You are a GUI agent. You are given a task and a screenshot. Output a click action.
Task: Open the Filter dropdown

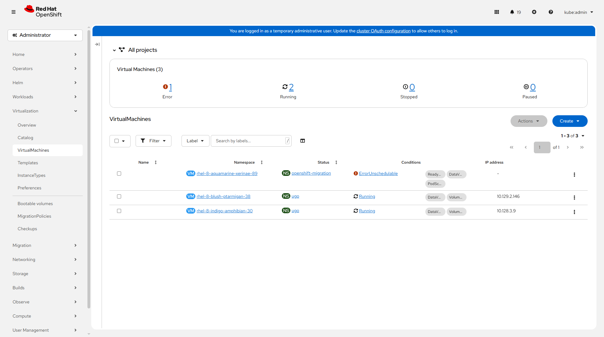pyautogui.click(x=153, y=141)
